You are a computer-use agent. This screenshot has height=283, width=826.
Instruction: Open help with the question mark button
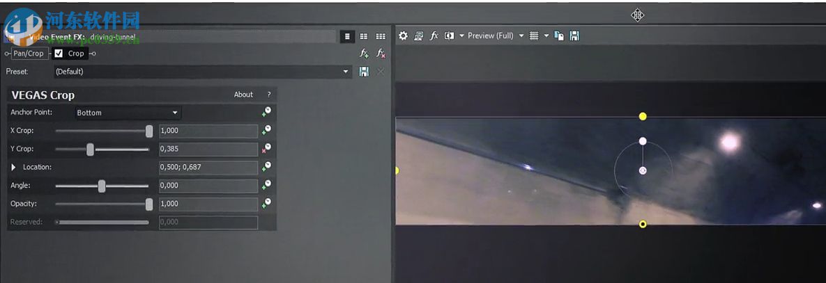tap(268, 95)
